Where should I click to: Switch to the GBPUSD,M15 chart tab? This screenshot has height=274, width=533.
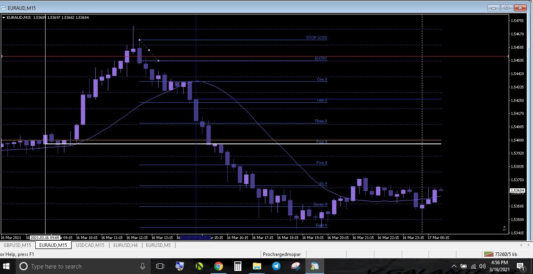17,245
